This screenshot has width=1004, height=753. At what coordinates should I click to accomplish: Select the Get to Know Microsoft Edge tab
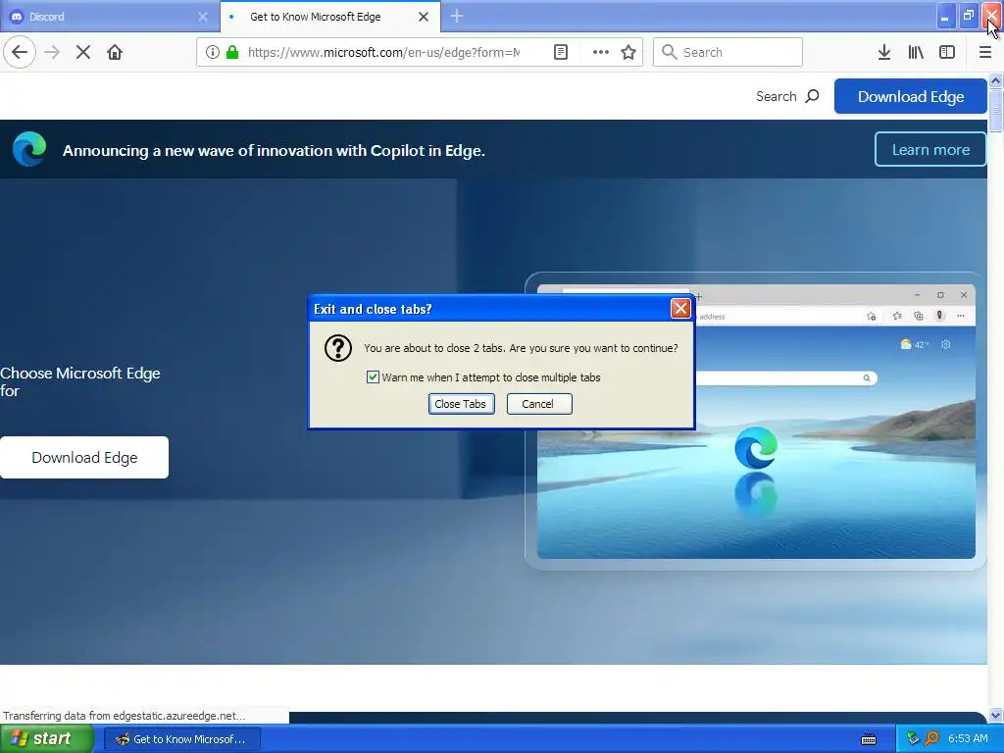[x=329, y=17]
